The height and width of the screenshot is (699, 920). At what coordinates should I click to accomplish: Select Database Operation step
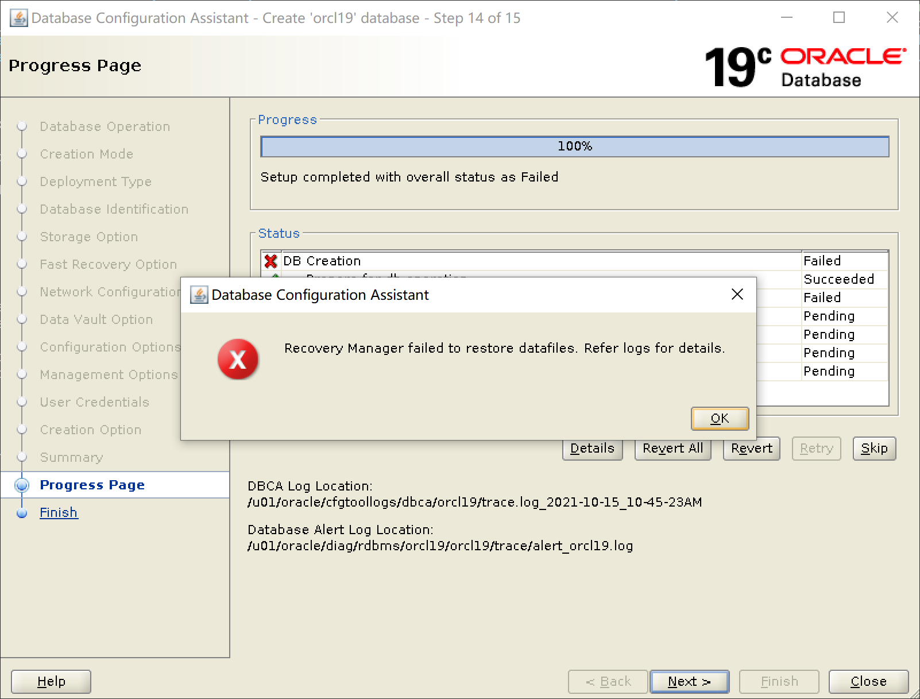click(105, 126)
